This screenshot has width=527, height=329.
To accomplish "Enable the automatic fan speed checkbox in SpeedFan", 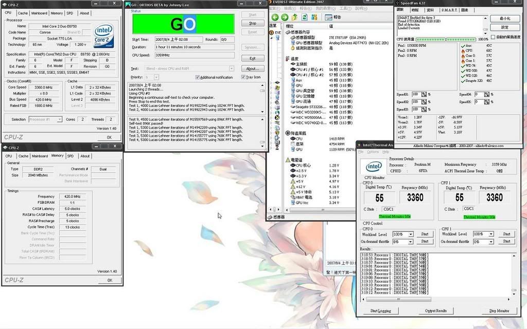I will (493, 37).
